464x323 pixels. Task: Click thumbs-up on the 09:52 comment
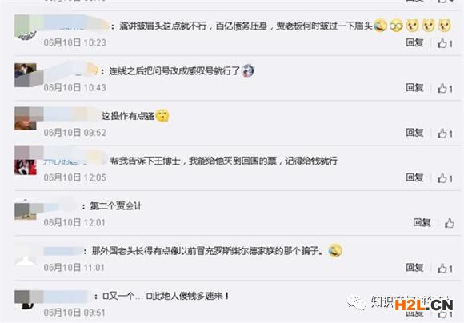click(442, 134)
